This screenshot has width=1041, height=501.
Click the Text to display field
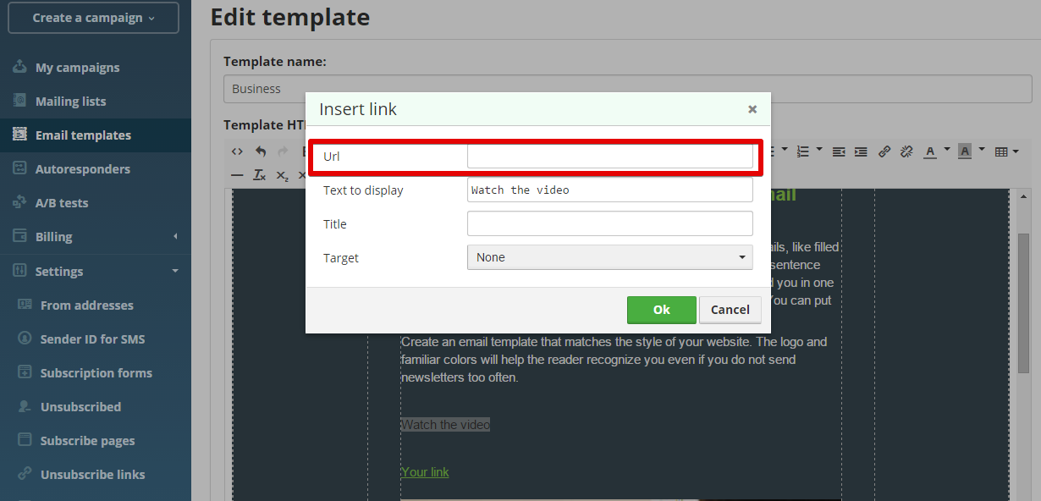(610, 190)
